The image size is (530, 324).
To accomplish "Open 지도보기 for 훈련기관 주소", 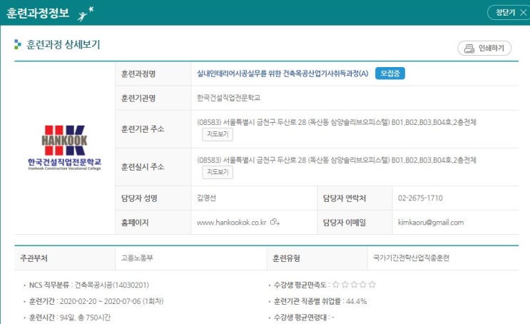I will click(218, 134).
